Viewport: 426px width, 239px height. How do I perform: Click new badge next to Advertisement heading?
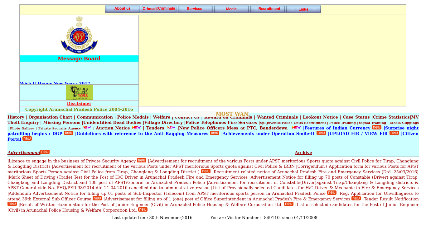click(45, 152)
